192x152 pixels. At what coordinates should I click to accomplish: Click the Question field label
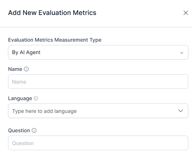pyautogui.click(x=19, y=130)
